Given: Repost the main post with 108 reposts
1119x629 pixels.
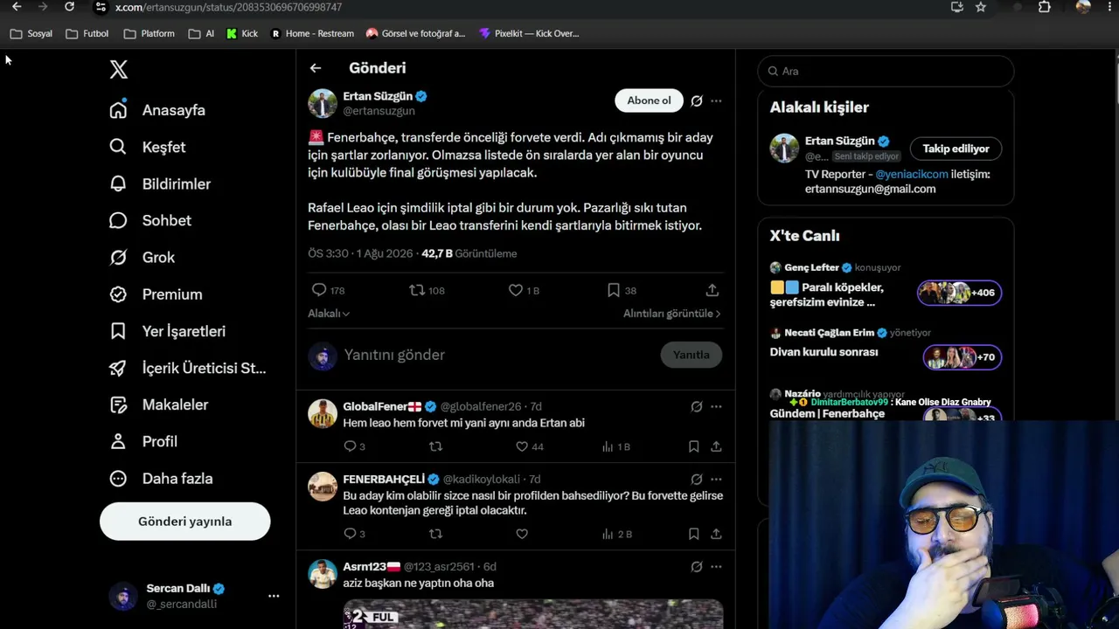Looking at the screenshot, I should click(427, 290).
